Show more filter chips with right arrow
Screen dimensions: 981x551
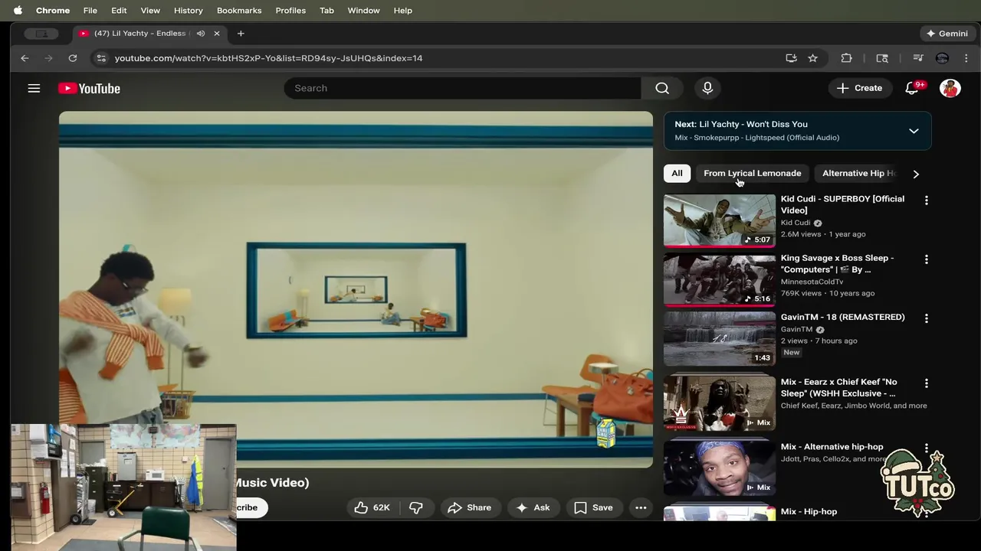pyautogui.click(x=916, y=174)
